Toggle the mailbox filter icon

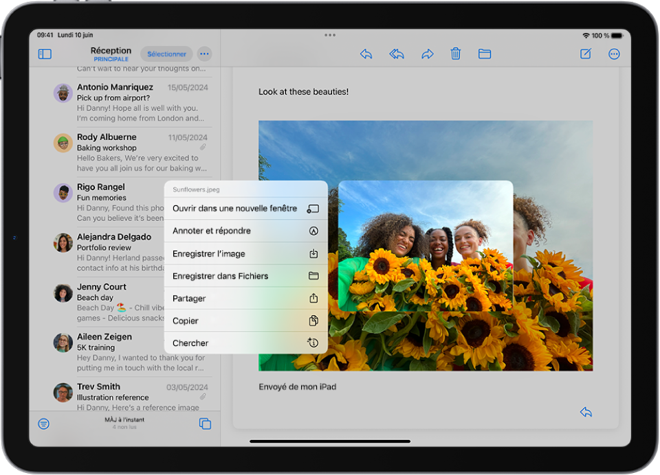click(x=44, y=424)
